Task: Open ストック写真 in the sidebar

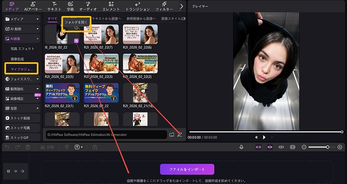Action: click(x=22, y=128)
